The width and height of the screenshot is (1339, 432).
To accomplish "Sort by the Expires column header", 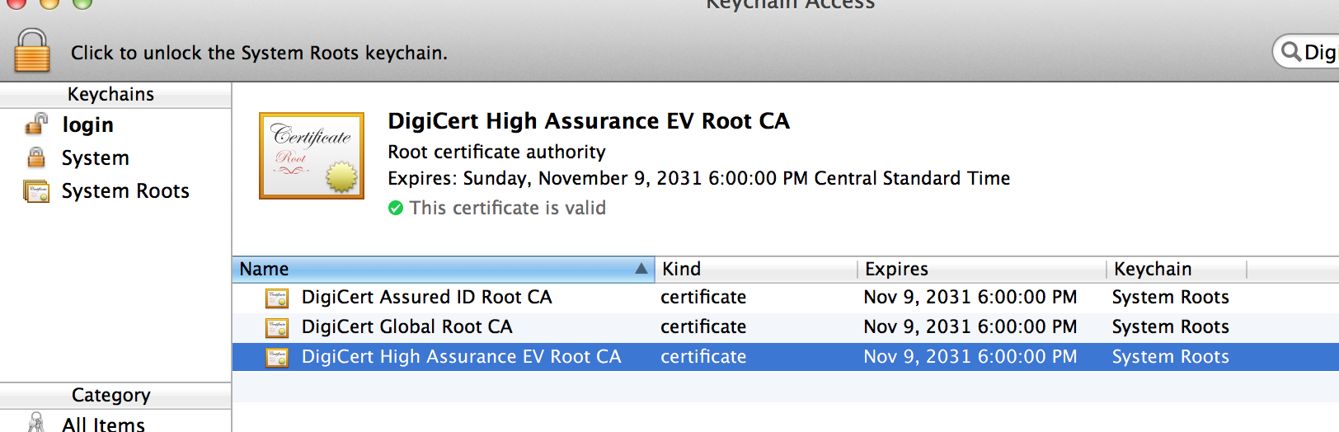I will pos(982,269).
